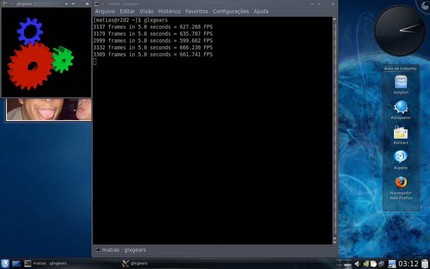Click the terminal scrollbar down arrow
This screenshot has width=430, height=269.
click(334, 242)
